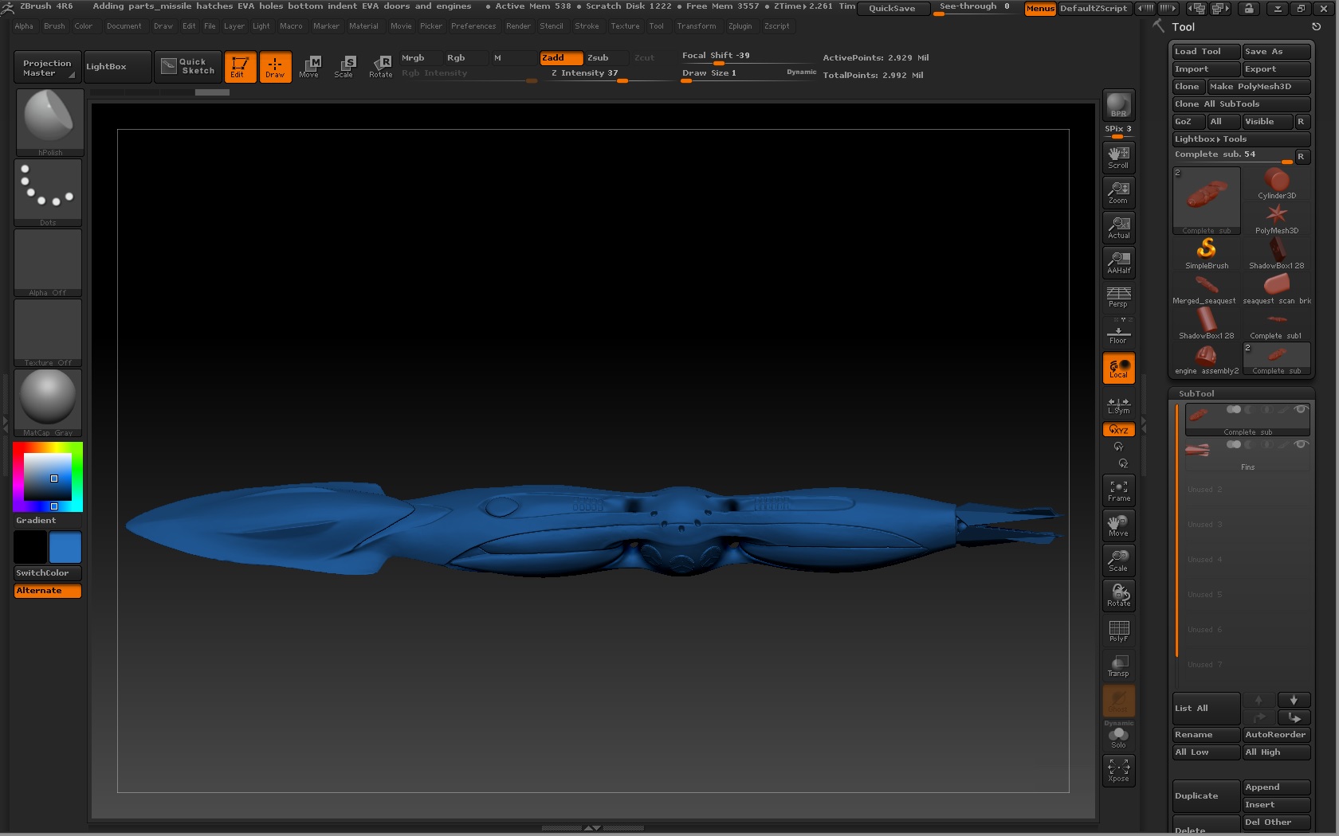Enable Transp transparency mode
The height and width of the screenshot is (836, 1339).
1118,666
